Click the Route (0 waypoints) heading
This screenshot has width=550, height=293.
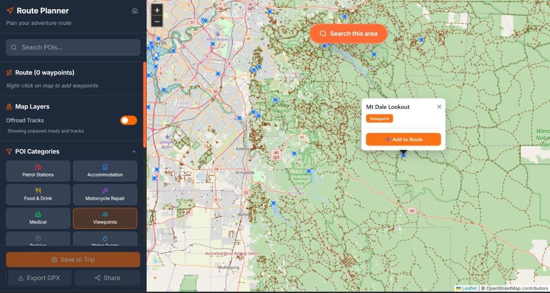tap(45, 73)
